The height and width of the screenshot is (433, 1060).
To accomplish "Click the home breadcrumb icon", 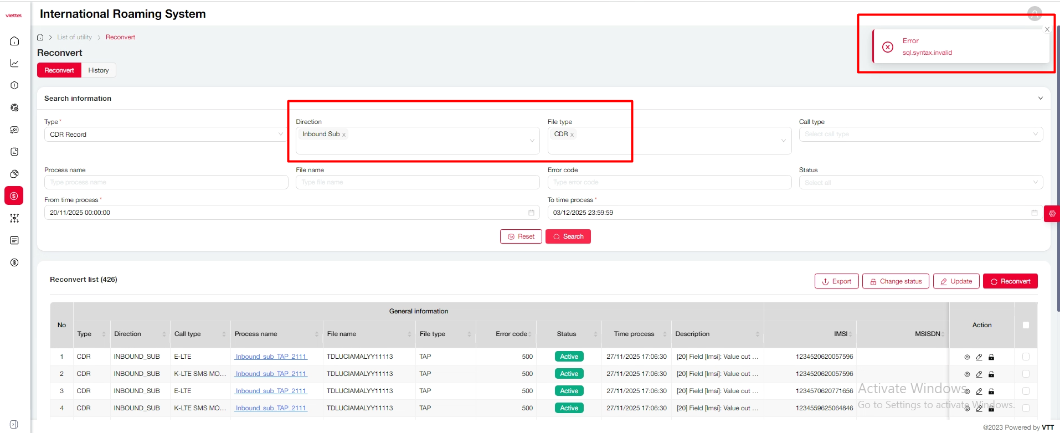I will coord(40,37).
